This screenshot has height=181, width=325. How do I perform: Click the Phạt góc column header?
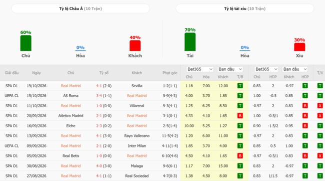170,73
